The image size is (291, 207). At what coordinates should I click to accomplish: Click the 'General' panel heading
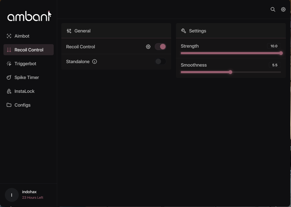(x=82, y=31)
